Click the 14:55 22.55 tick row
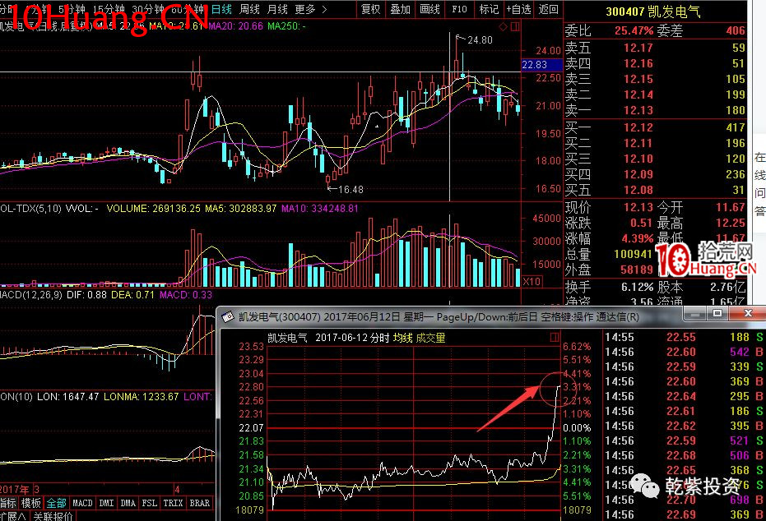The height and width of the screenshot is (521, 766). click(x=684, y=337)
